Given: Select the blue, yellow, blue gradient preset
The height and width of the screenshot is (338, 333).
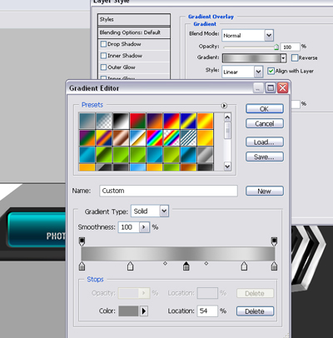Looking at the screenshot, I should [188, 121].
